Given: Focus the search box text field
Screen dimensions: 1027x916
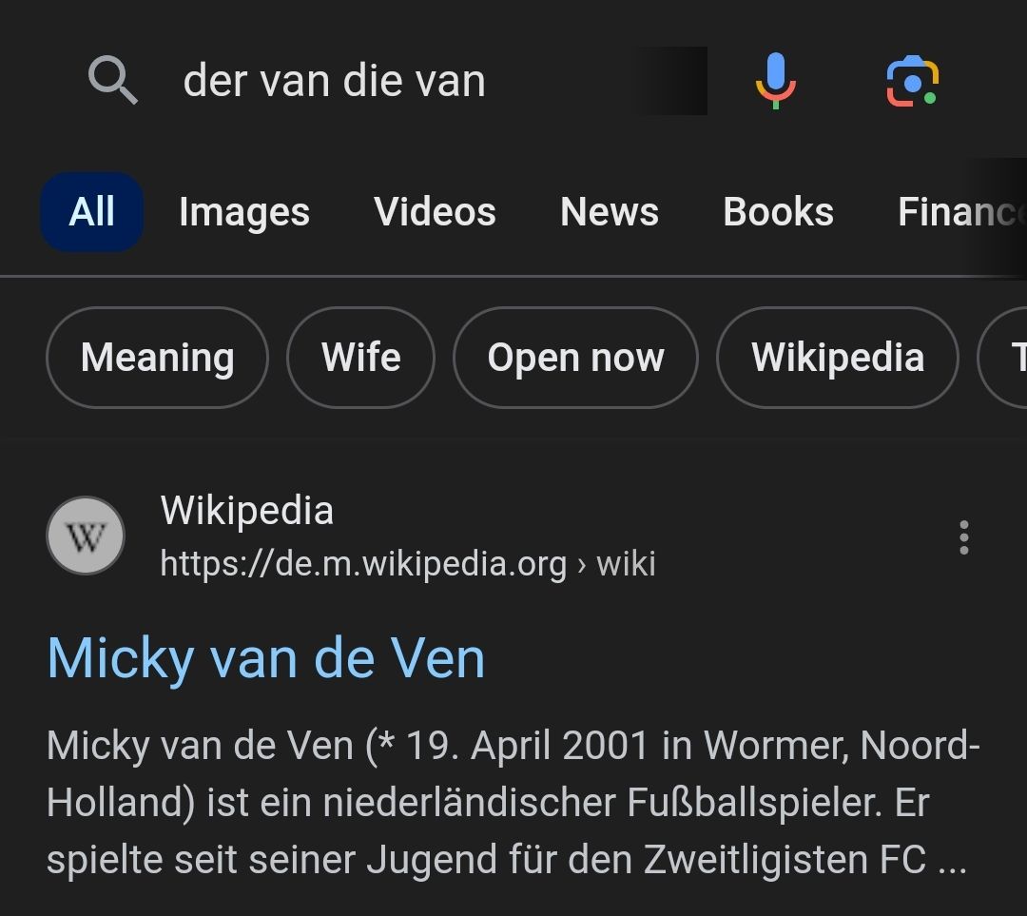Looking at the screenshot, I should [380, 81].
